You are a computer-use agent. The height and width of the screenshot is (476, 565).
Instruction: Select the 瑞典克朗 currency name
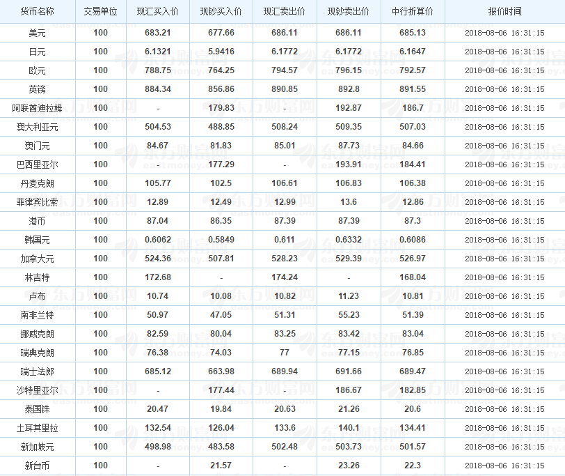[38, 353]
